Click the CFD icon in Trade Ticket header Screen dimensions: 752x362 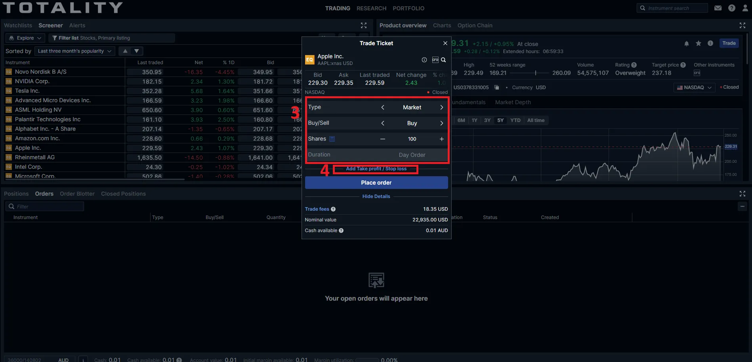435,60
